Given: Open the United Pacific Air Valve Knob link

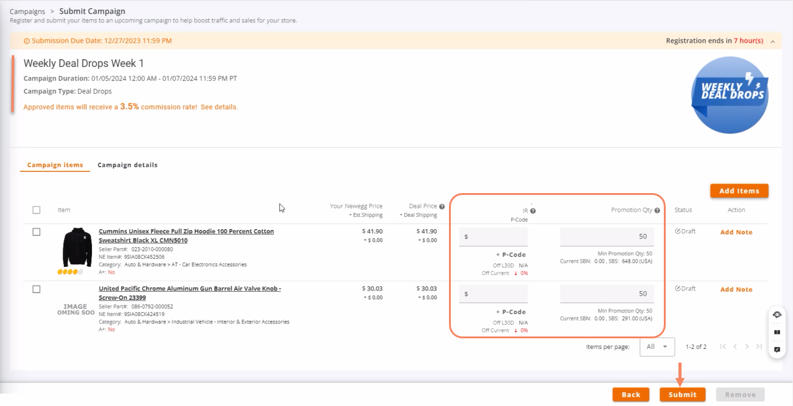Looking at the screenshot, I should point(190,293).
